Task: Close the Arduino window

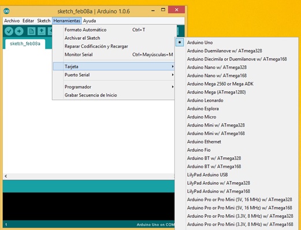Action: (x=176, y=10)
